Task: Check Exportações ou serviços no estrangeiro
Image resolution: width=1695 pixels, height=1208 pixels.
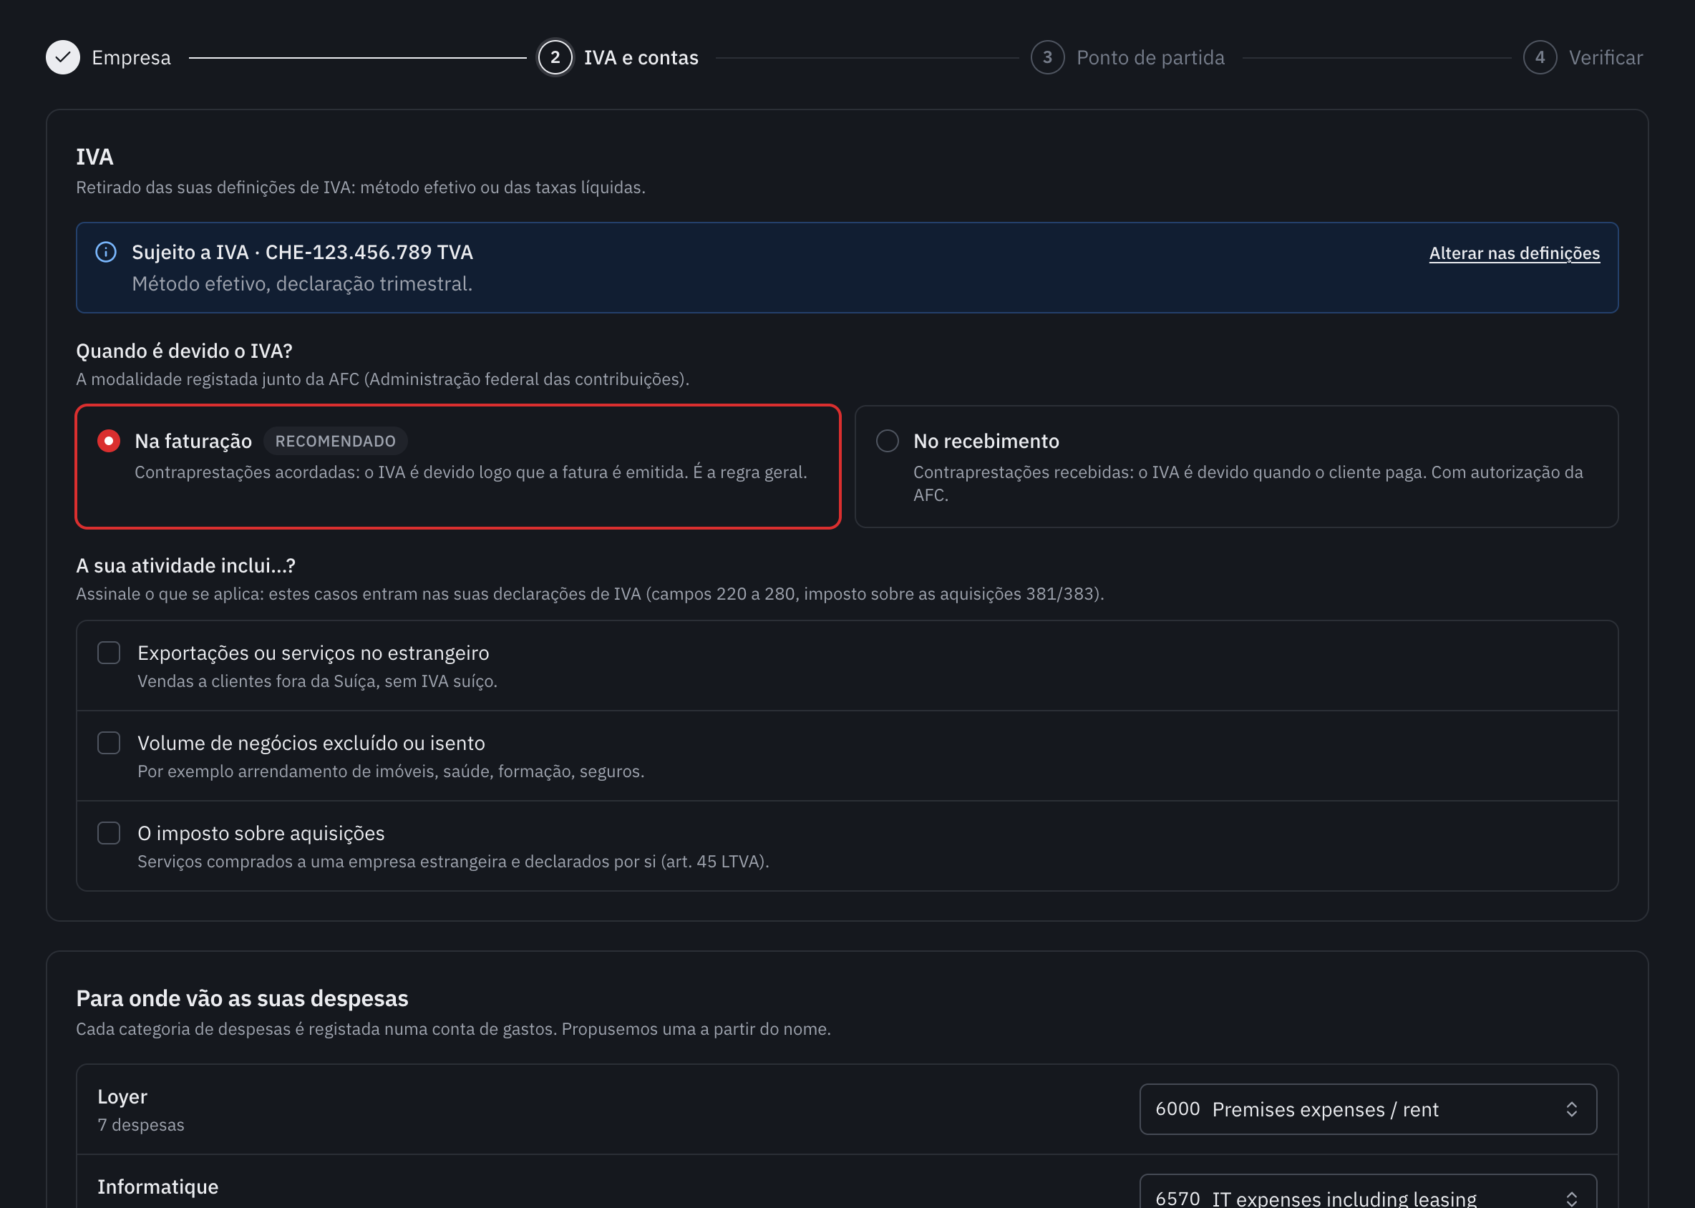Action: coord(109,653)
